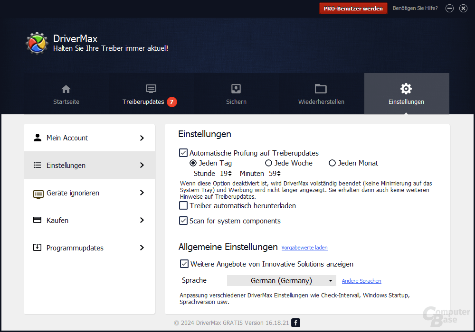Switch to the Startseite tab
Image resolution: width=475 pixels, height=332 pixels.
[66, 94]
